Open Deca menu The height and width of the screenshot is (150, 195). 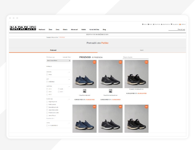click(58, 29)
